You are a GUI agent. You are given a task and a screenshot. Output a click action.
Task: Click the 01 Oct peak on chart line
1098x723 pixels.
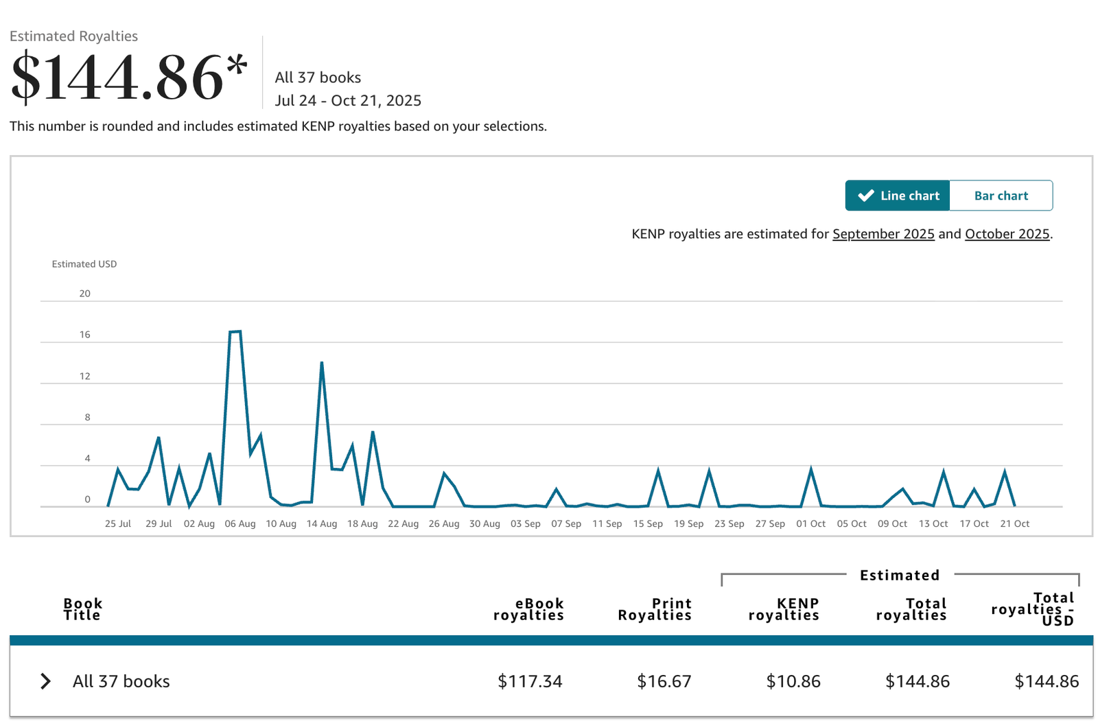(x=811, y=469)
